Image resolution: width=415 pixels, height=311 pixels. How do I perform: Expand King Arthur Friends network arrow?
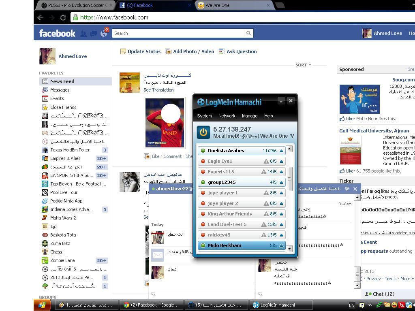(281, 214)
